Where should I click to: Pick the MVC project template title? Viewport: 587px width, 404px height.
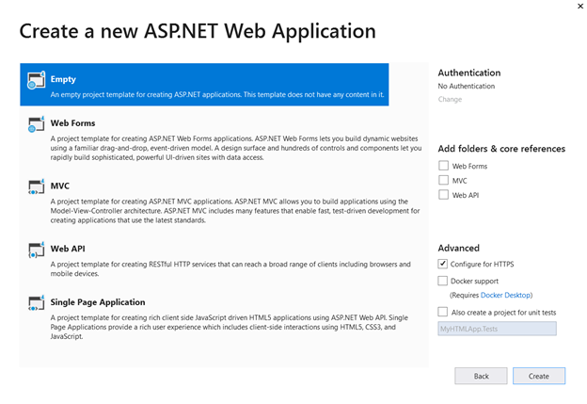click(60, 186)
